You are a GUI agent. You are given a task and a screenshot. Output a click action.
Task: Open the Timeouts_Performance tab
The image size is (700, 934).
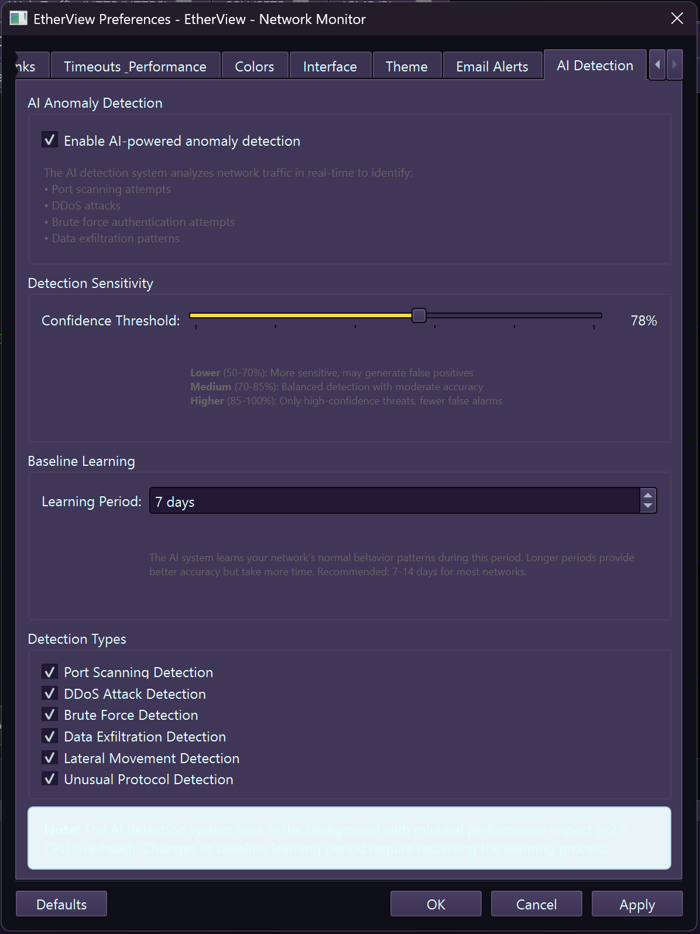pyautogui.click(x=135, y=66)
